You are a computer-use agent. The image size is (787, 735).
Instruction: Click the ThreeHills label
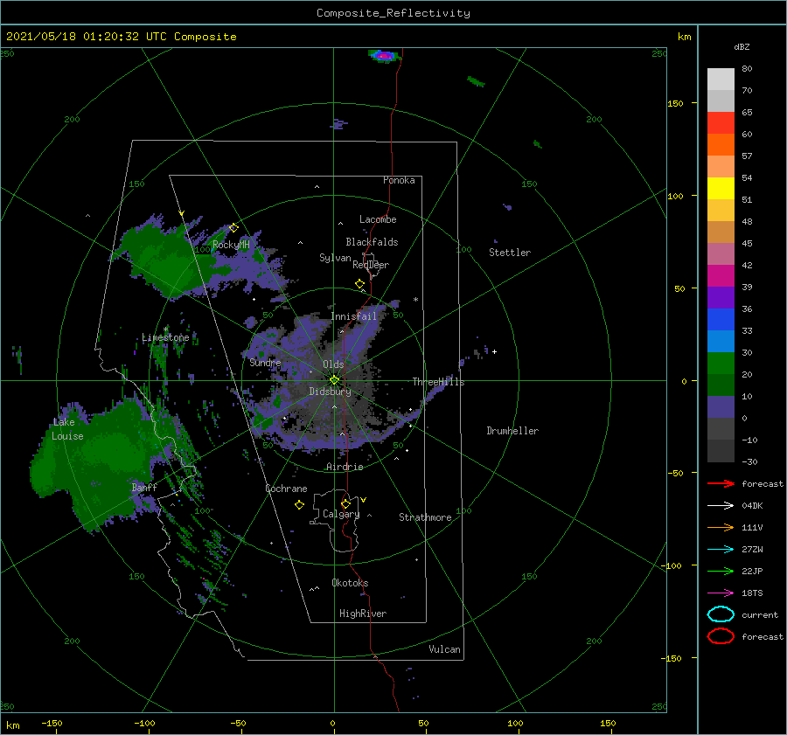coord(438,382)
